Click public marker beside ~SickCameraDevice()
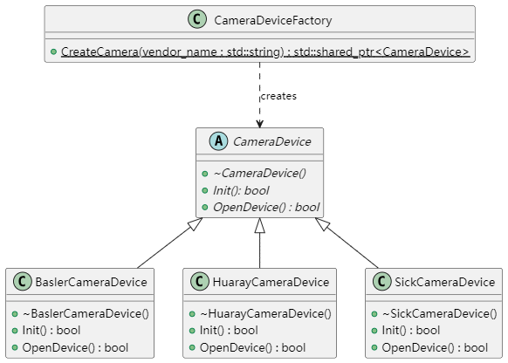This screenshot has width=508, height=363. pos(374,314)
